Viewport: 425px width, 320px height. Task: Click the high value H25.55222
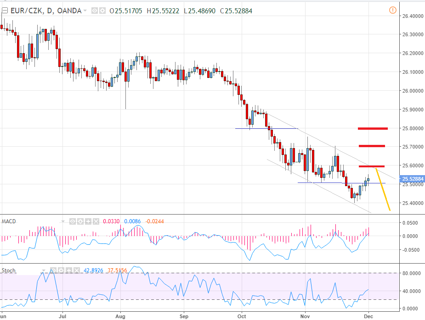click(x=163, y=11)
